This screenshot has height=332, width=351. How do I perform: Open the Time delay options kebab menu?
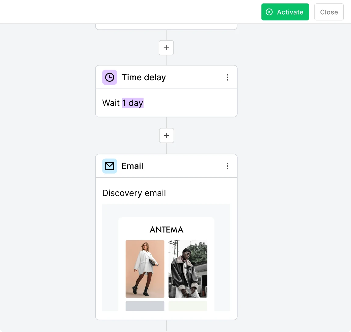click(x=227, y=77)
